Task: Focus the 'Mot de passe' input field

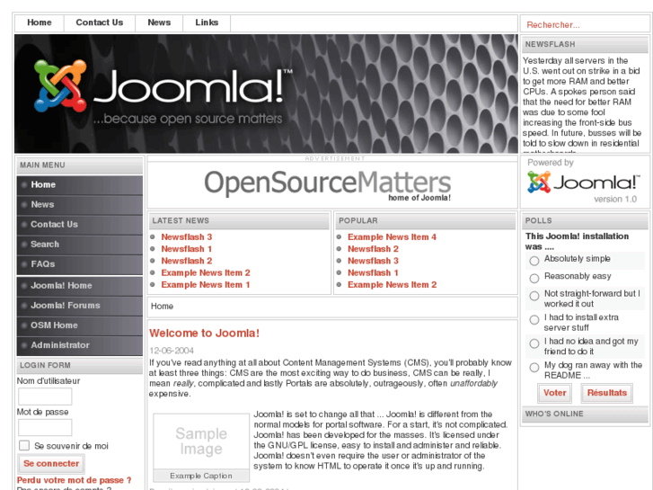Action: point(45,427)
